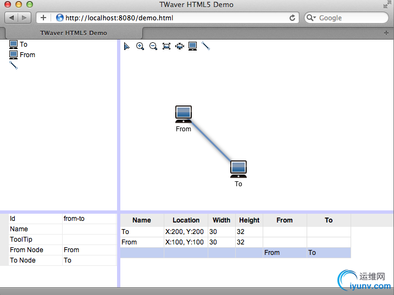Click the From column header
Viewport: 394px width, 295px height.
285,220
